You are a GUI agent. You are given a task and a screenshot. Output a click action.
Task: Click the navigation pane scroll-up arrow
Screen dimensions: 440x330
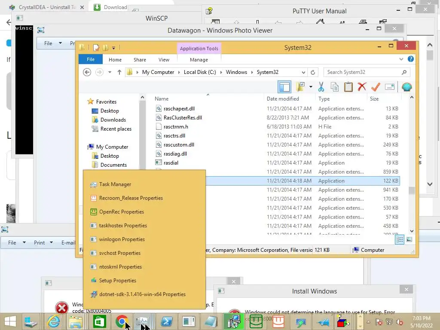click(142, 98)
